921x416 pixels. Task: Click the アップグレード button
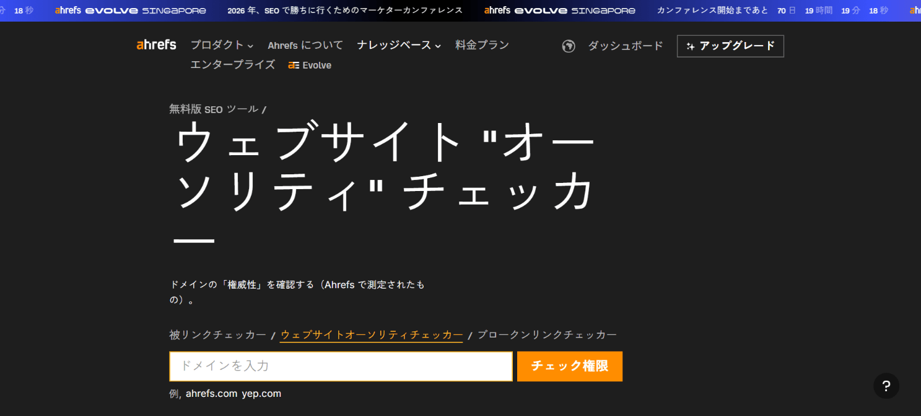click(x=731, y=46)
